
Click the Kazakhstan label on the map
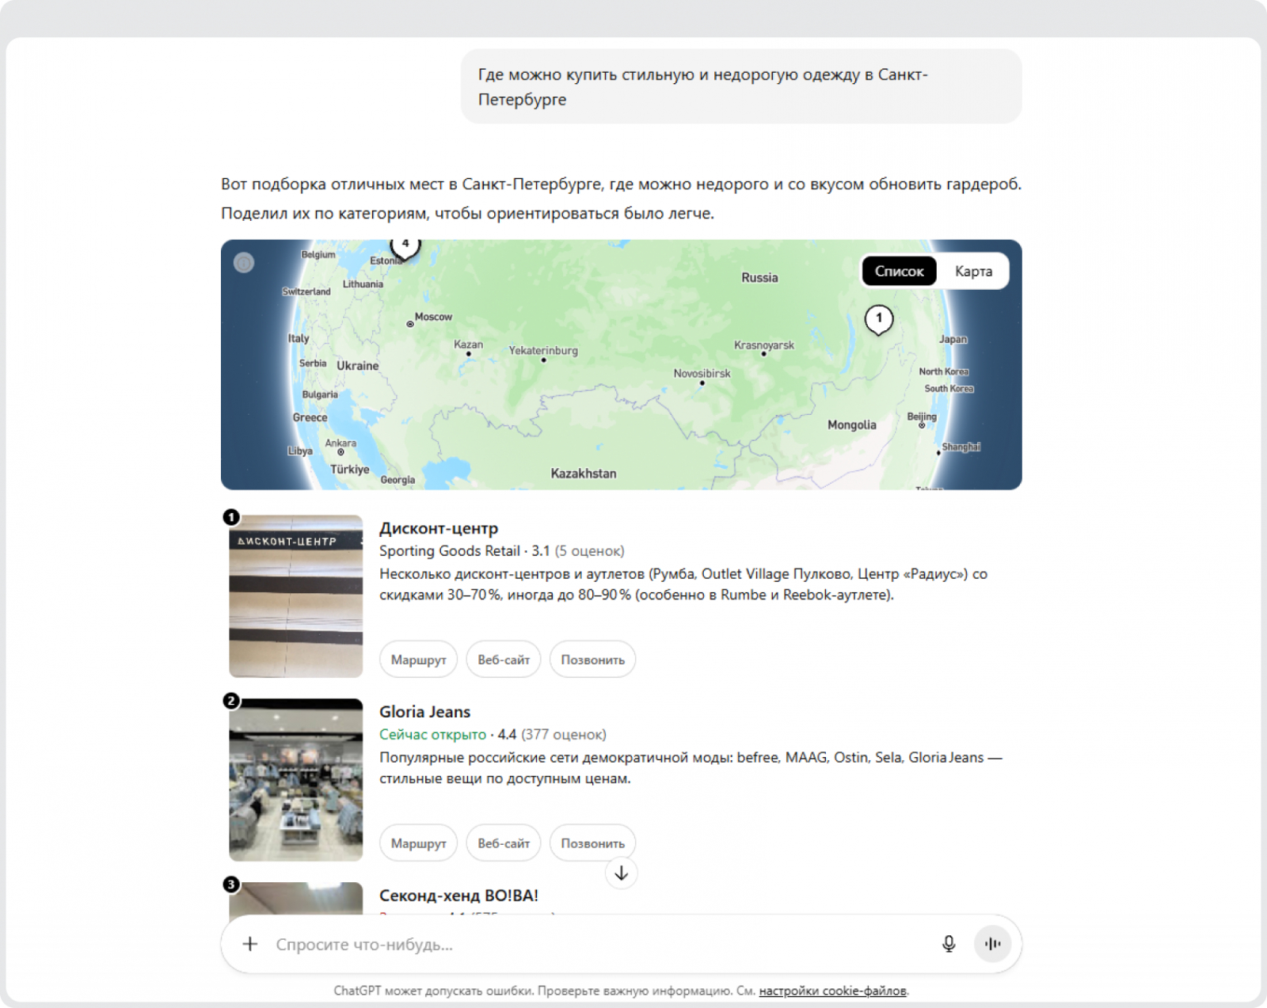coord(584,474)
